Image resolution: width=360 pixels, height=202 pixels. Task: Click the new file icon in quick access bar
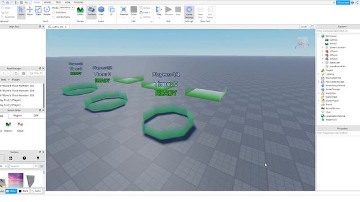[3, 2]
